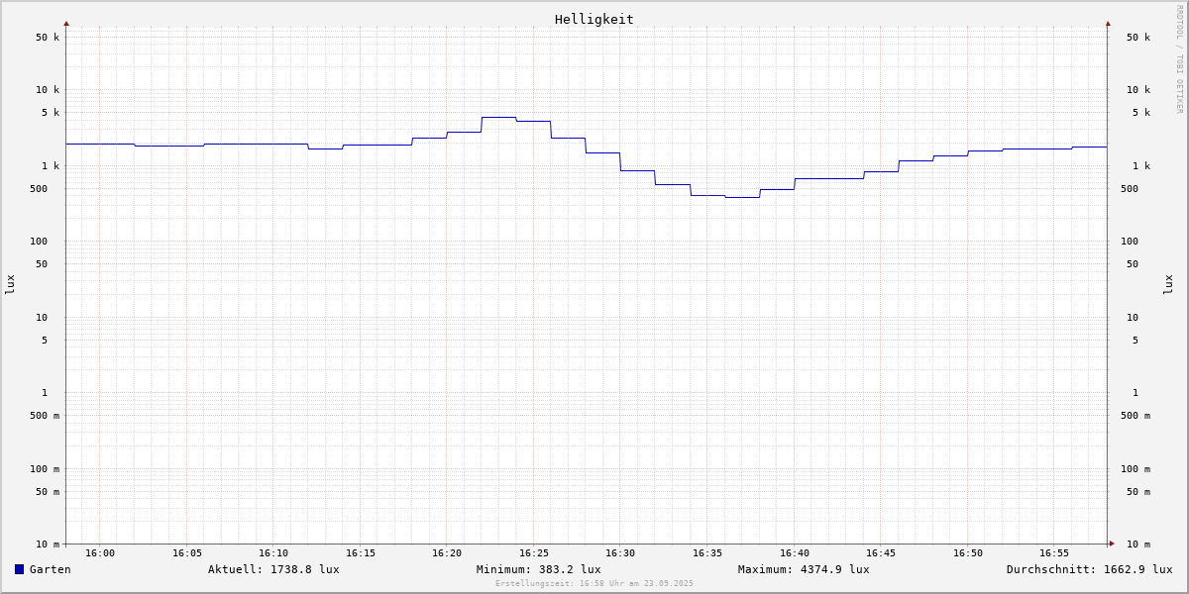Click the Helligkeit chart title

point(594,19)
